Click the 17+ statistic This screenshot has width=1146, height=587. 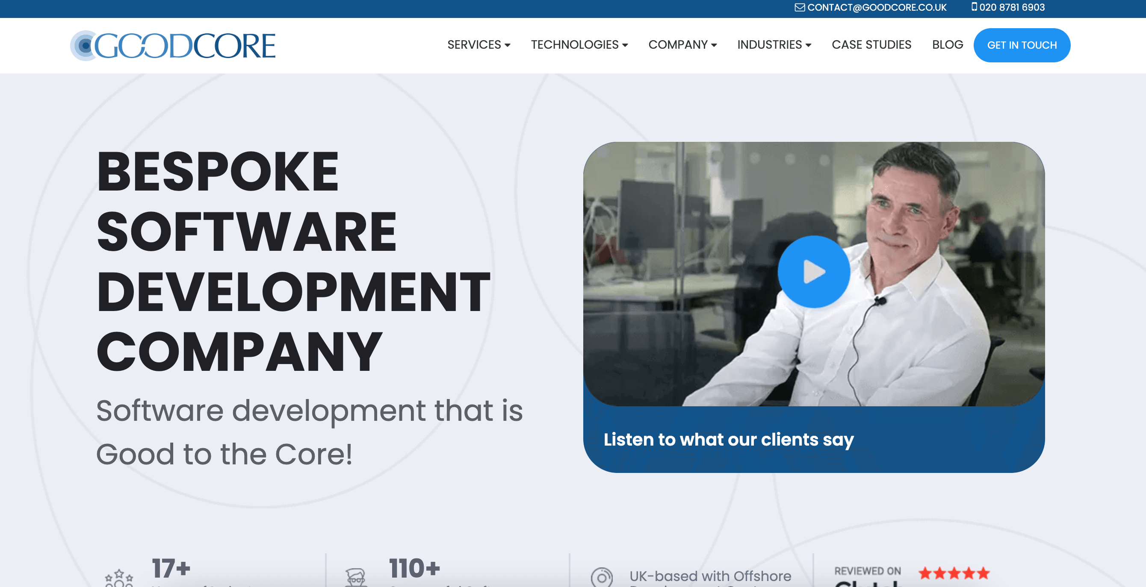point(171,568)
